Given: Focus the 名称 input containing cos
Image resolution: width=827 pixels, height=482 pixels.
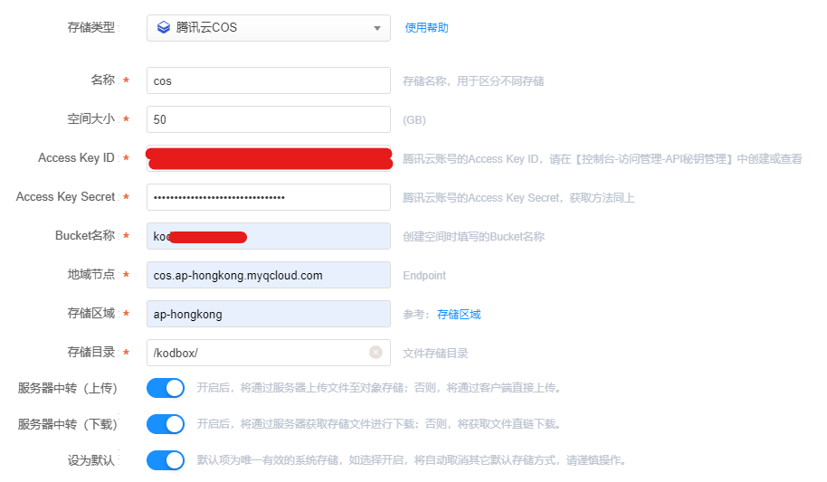Looking at the screenshot, I should [268, 80].
